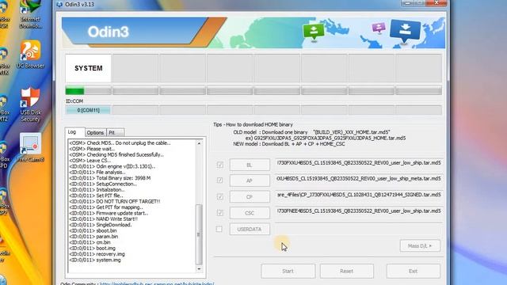Click the 0:[COM11] port box
The height and width of the screenshot is (285, 507).
pos(88,110)
